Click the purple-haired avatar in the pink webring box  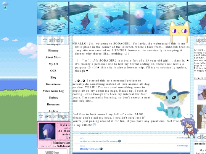(x=47, y=131)
